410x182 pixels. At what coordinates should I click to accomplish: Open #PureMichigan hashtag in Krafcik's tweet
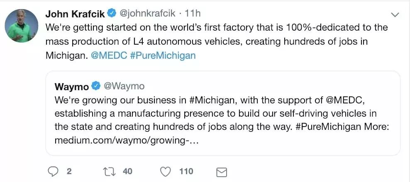point(163,55)
